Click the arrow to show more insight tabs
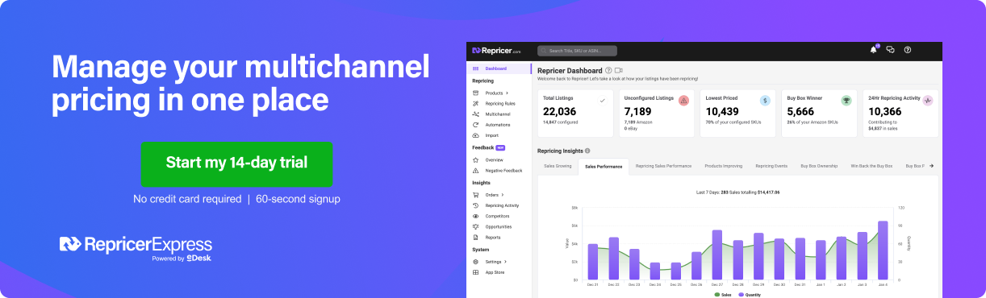 pos(932,166)
